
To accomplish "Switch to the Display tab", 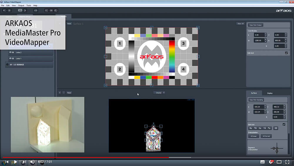I will pyautogui.click(x=270, y=93).
